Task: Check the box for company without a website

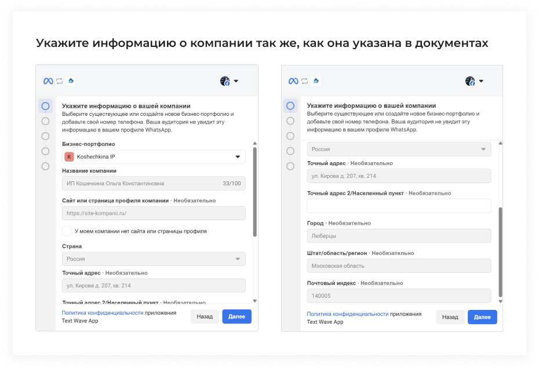Action: 67,231
